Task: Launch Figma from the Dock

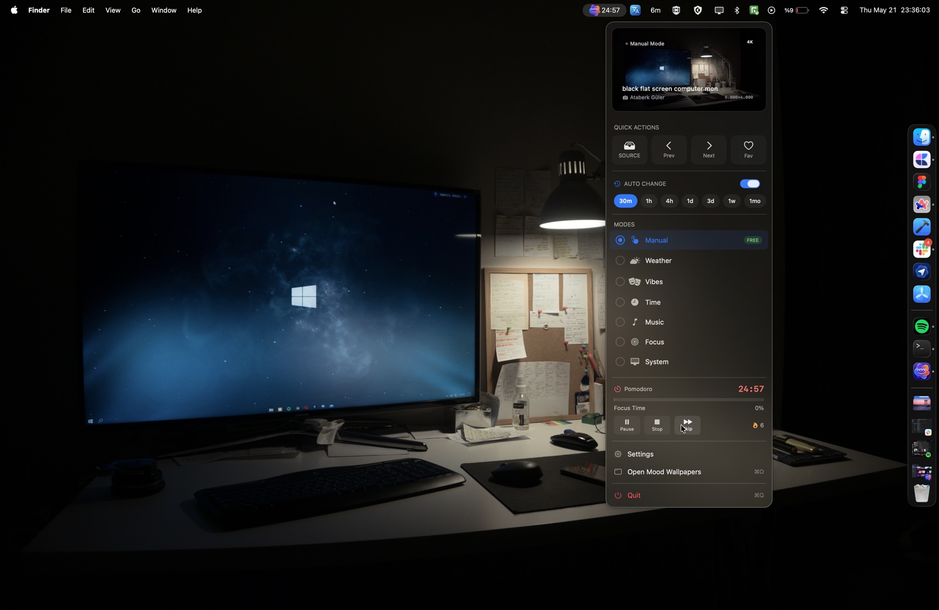Action: pos(922,182)
